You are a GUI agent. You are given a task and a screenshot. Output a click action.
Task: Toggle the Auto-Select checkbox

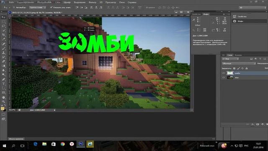click(14, 8)
